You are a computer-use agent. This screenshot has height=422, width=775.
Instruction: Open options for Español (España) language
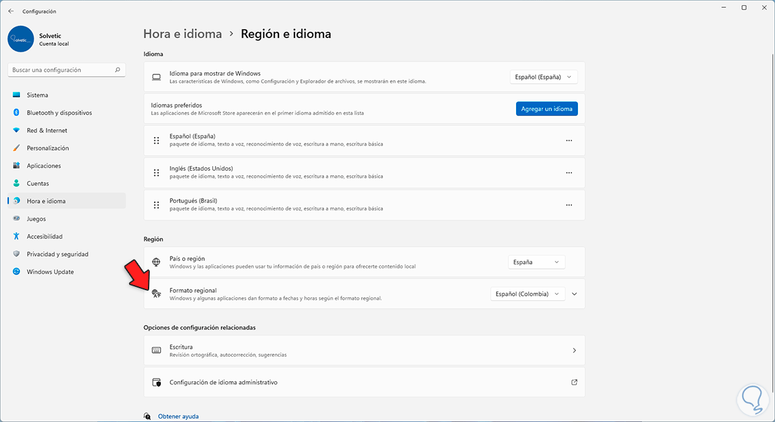coord(569,140)
